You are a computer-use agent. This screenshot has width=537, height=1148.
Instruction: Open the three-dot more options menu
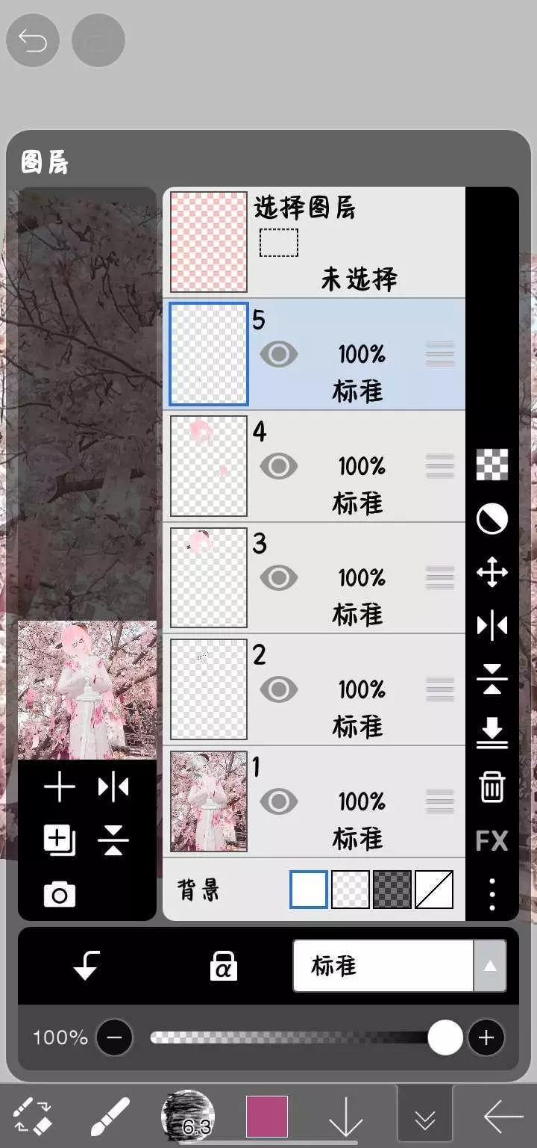coord(492,893)
